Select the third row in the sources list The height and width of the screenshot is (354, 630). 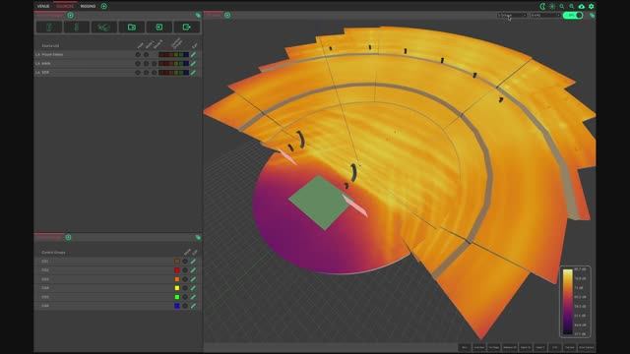pos(117,73)
